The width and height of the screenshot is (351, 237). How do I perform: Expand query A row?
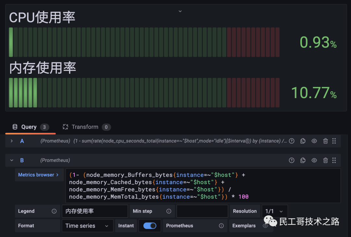[x=12, y=141]
